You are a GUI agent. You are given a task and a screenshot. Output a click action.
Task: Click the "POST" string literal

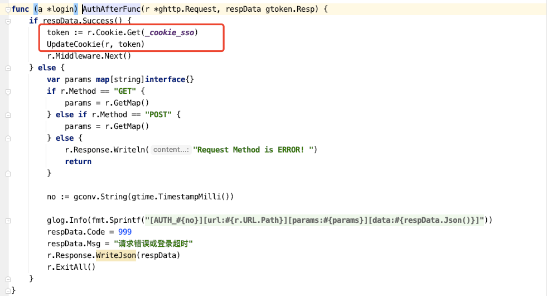point(158,114)
